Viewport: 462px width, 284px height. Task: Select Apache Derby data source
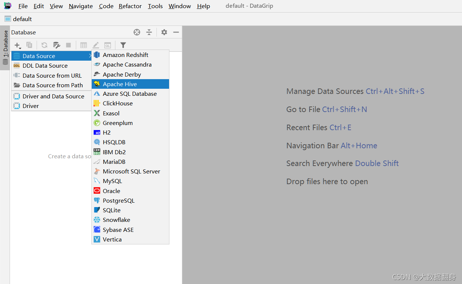130,74
